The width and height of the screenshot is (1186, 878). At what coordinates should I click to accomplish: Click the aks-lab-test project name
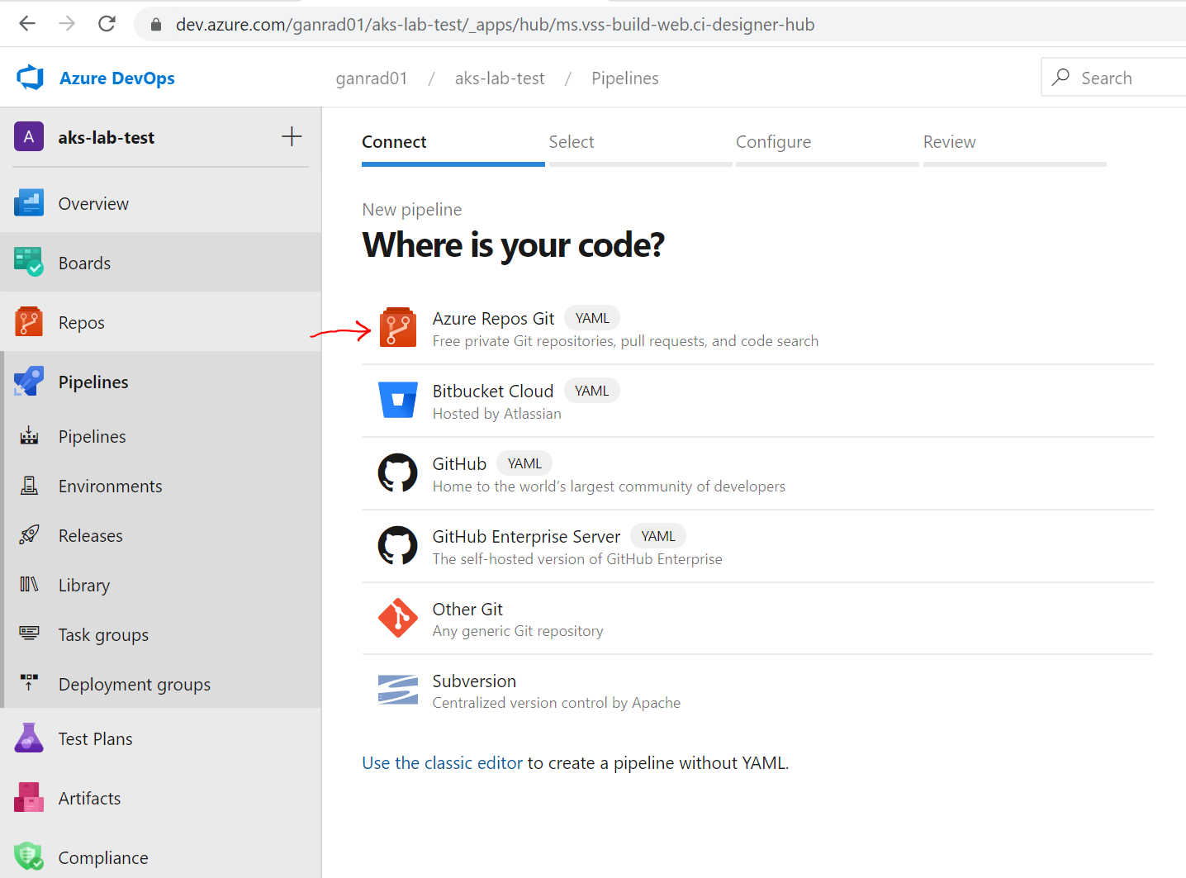(107, 137)
